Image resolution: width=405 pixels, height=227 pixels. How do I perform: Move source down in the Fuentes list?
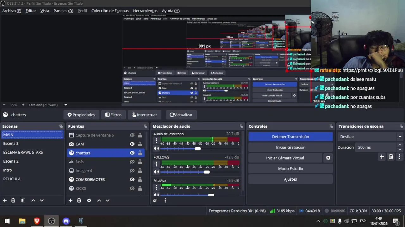click(108, 200)
